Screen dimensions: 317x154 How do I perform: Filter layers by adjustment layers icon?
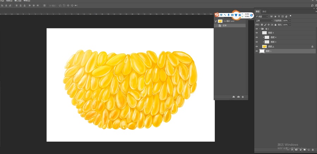[x=275, y=16]
